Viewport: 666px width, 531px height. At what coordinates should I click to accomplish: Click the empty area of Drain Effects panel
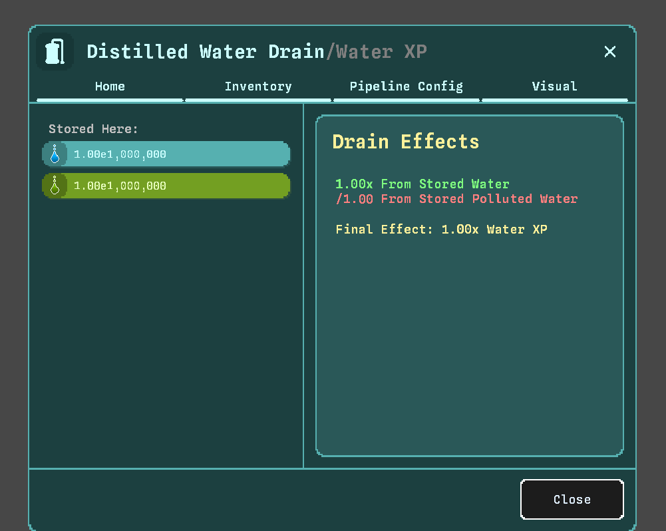point(469,346)
